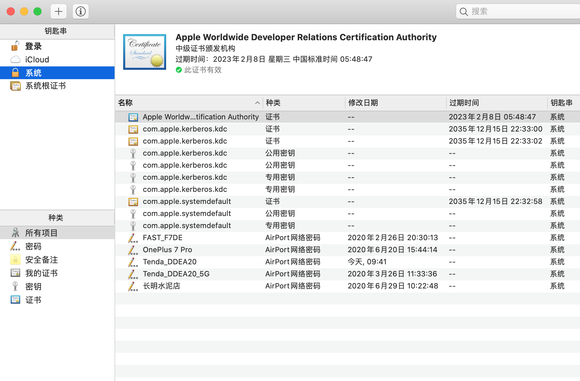
Task: Sort by the 名称 column header
Action: 189,103
